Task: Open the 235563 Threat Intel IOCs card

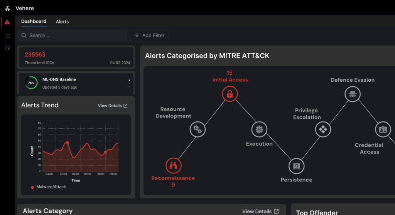Action: point(76,57)
